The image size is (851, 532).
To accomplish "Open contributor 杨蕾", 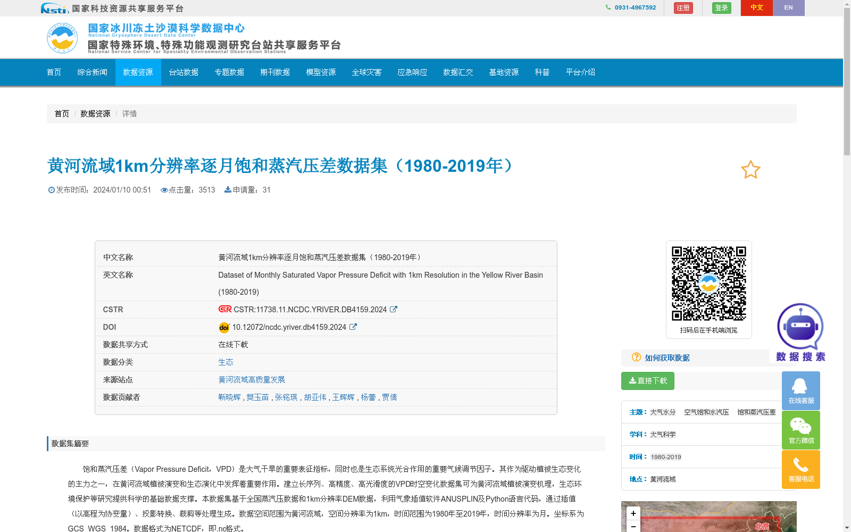I will tap(368, 397).
